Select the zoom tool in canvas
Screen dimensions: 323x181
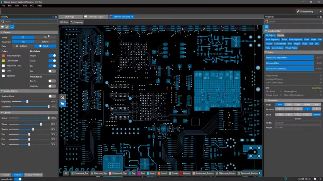tap(62, 97)
